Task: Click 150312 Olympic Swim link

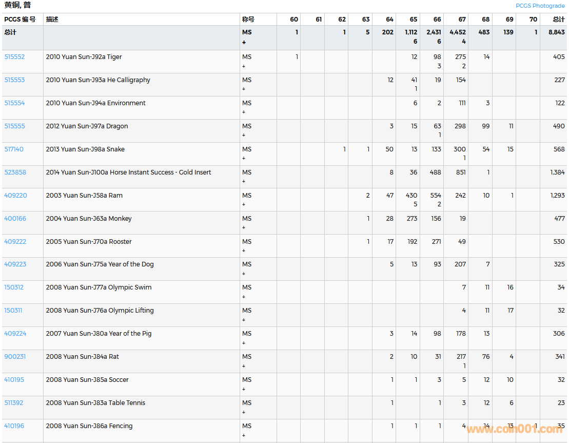Action: coord(14,287)
